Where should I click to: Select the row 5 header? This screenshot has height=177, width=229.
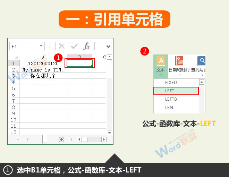[x=13, y=88]
